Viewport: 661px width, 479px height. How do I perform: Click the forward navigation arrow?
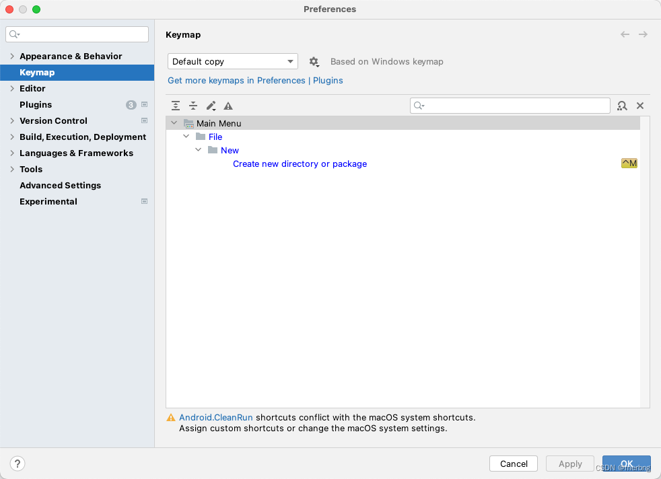pos(643,34)
